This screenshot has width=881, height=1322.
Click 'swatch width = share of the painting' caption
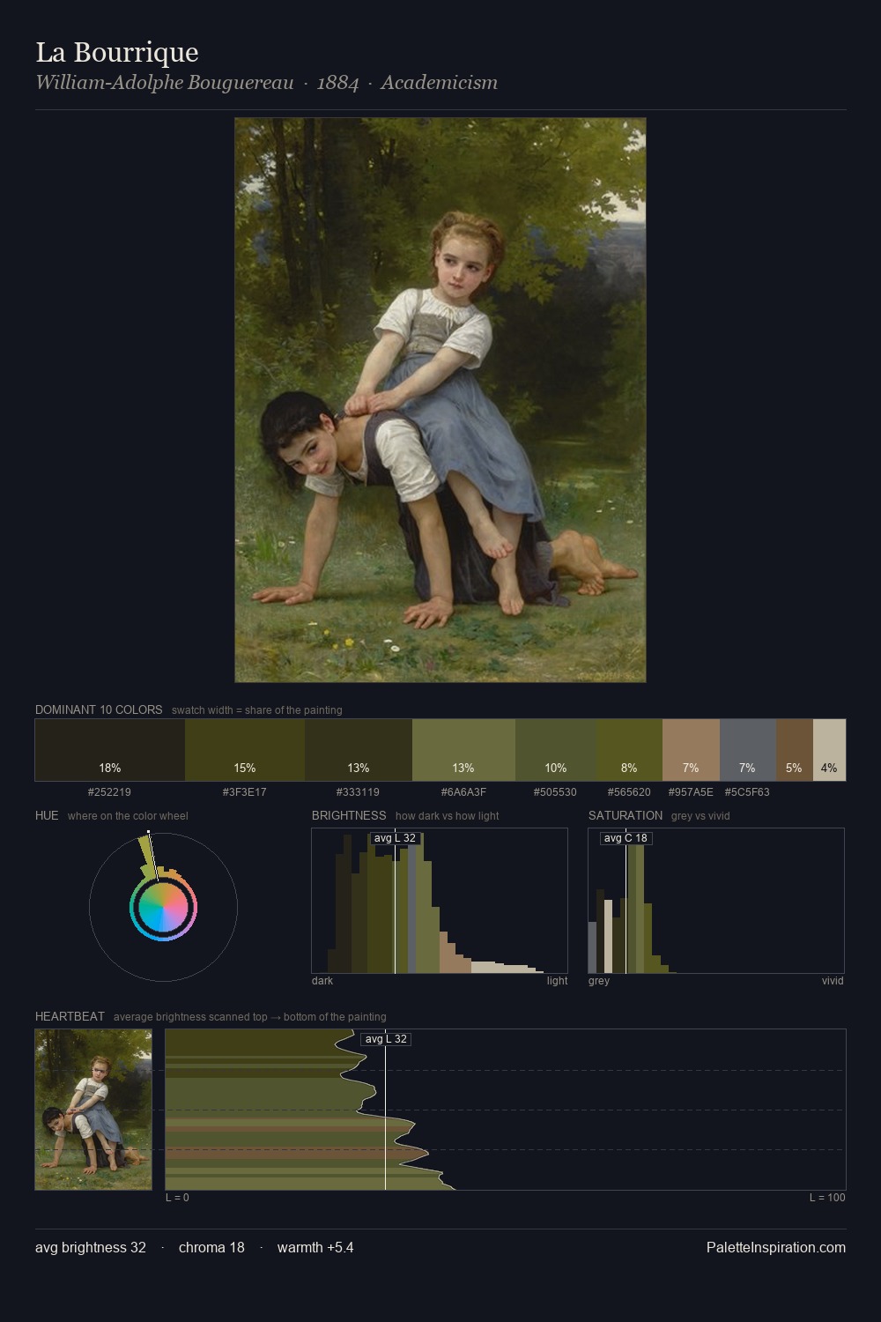pos(257,710)
